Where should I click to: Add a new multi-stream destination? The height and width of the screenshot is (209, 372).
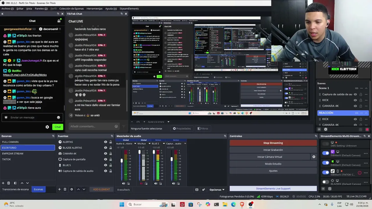[x=323, y=189]
